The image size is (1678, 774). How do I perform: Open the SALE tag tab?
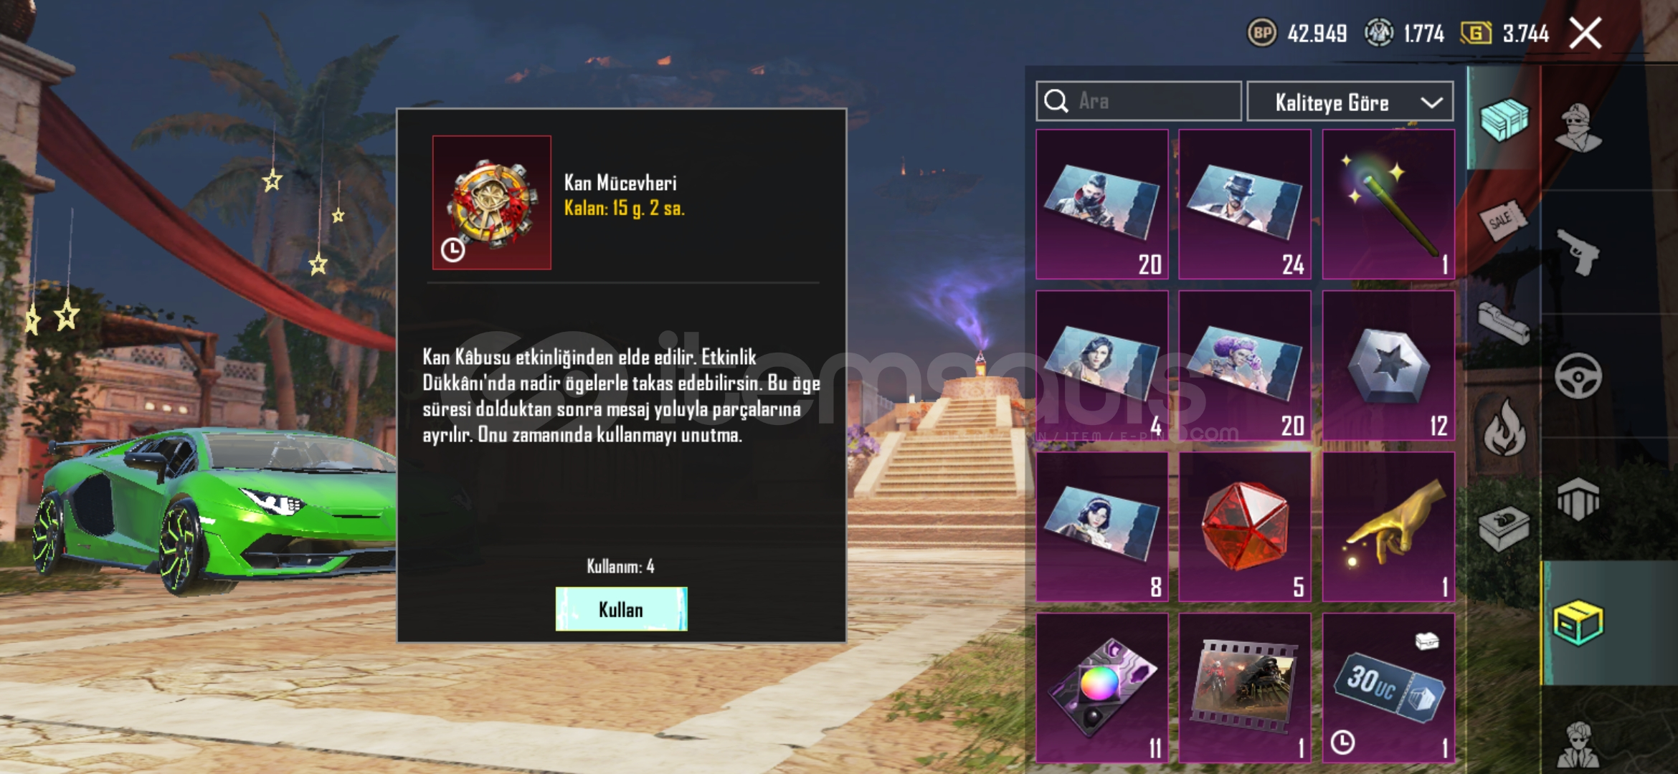point(1503,219)
